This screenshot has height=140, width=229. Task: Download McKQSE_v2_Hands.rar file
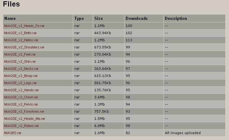21,90
